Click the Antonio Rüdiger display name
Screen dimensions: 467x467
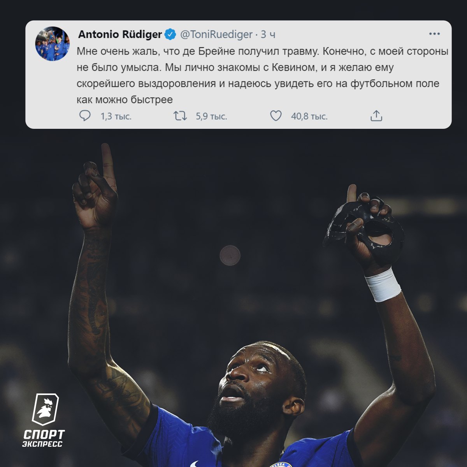click(120, 35)
